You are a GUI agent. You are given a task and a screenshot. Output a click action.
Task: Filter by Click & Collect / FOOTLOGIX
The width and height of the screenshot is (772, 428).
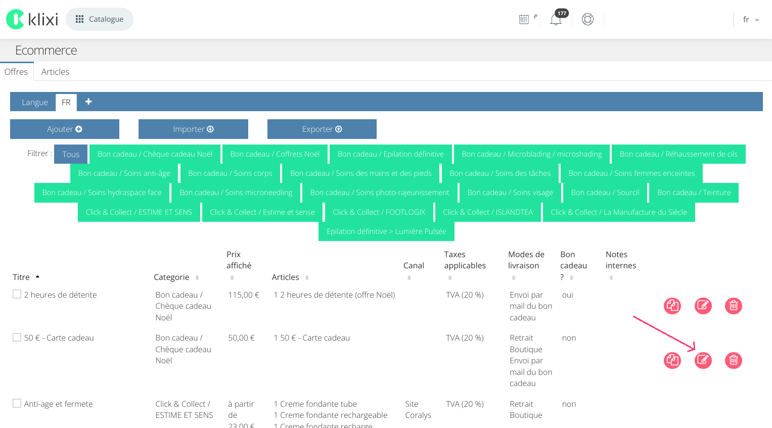379,212
